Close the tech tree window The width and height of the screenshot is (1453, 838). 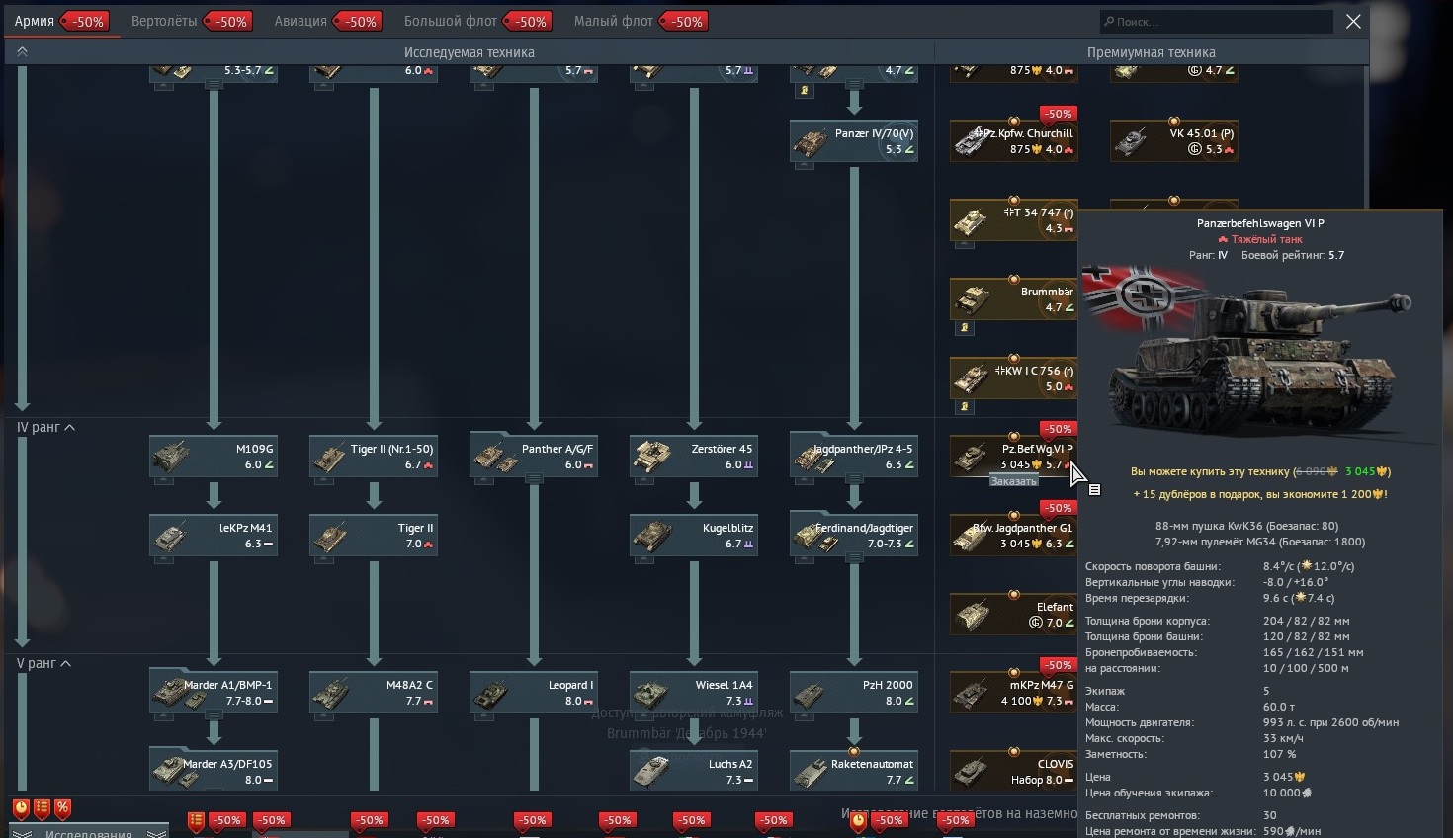pyautogui.click(x=1354, y=21)
